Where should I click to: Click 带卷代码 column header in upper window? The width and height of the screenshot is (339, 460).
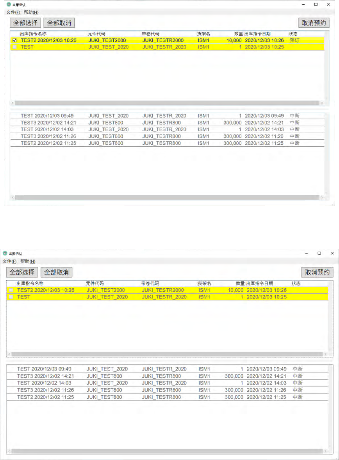point(151,34)
